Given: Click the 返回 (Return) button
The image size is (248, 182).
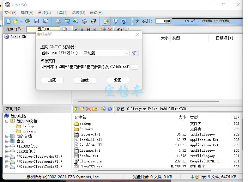Looking at the screenshot, I should (118, 80).
